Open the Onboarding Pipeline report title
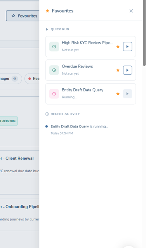 [19, 207]
